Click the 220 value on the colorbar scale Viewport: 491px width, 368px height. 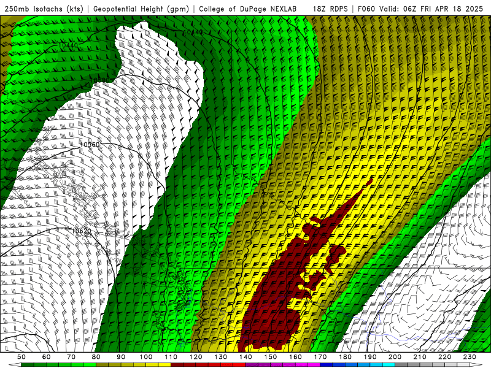click(445, 357)
